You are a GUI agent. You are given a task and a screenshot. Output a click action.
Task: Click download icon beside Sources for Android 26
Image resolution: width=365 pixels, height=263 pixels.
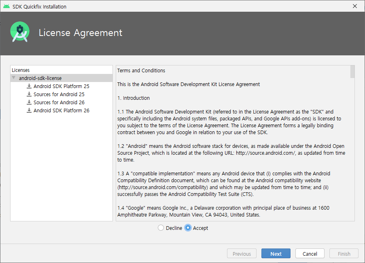pos(29,103)
